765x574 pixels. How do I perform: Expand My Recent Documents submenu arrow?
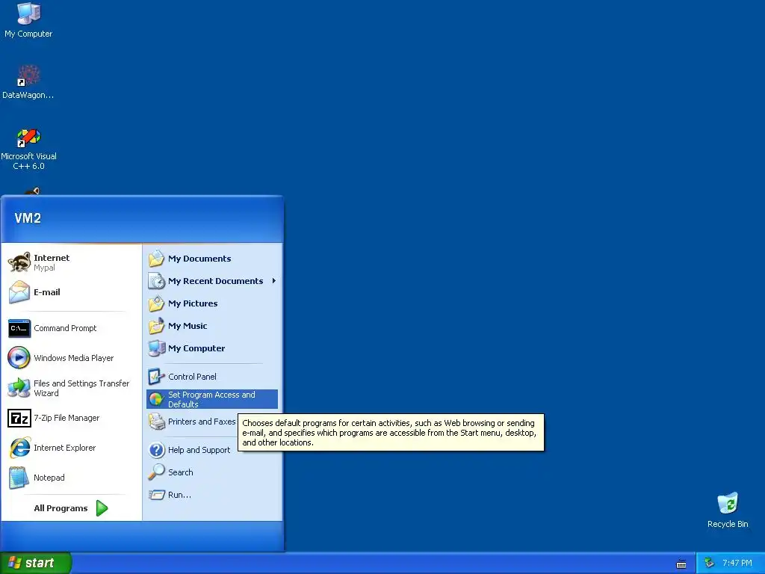pyautogui.click(x=273, y=281)
